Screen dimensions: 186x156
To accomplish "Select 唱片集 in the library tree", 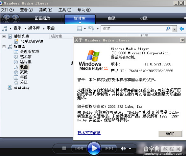I will [x=26, y=62].
